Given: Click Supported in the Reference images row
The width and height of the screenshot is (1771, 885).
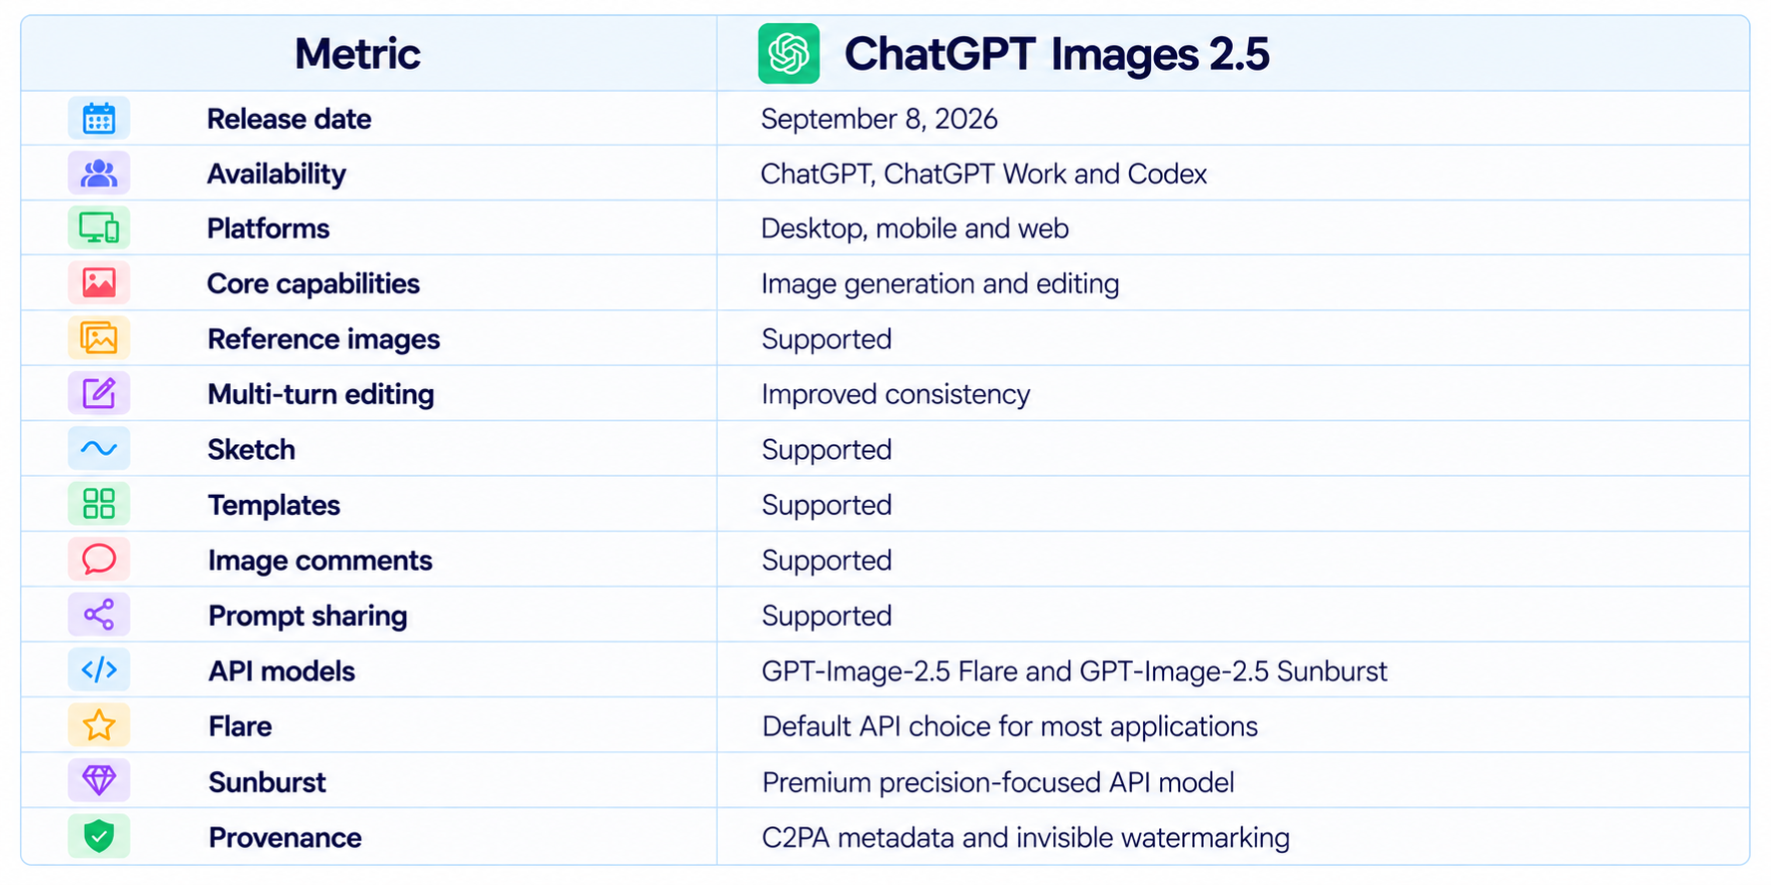Looking at the screenshot, I should 827,340.
